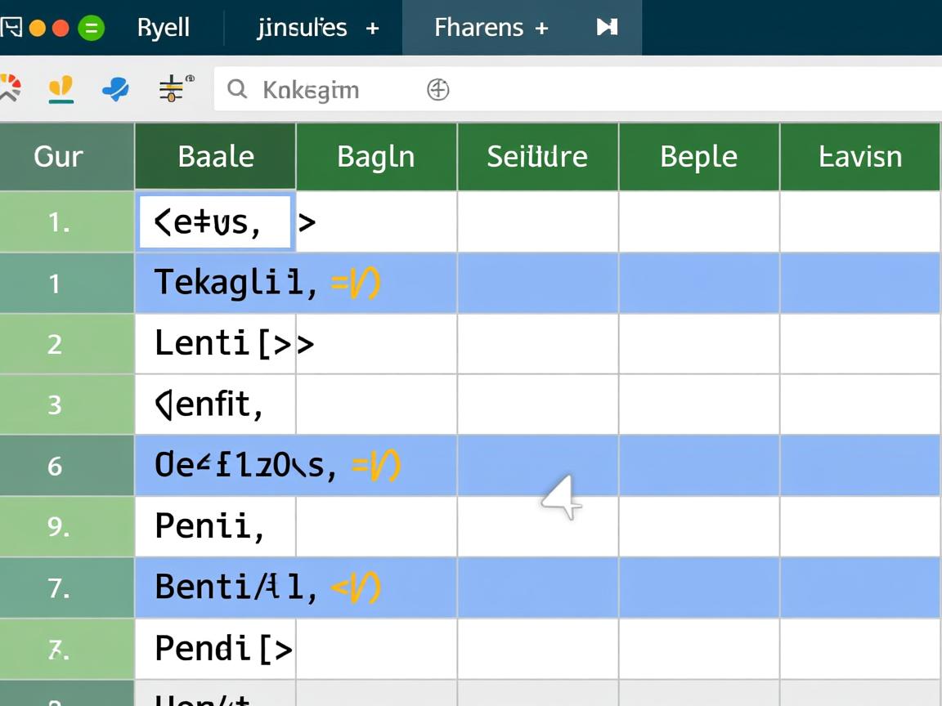Open the filter settings sliders icon
The height and width of the screenshot is (706, 942).
[x=169, y=87]
